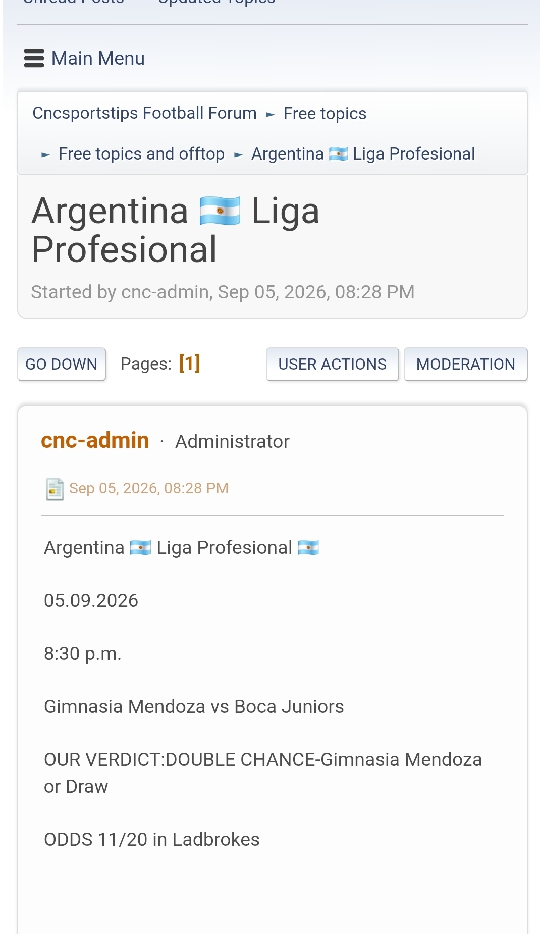This screenshot has width=540, height=934.
Task: Click the post document icon beside date
Action: (x=55, y=489)
